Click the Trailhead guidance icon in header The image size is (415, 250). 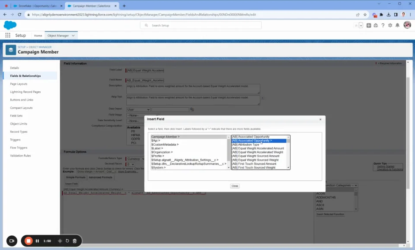point(376,26)
